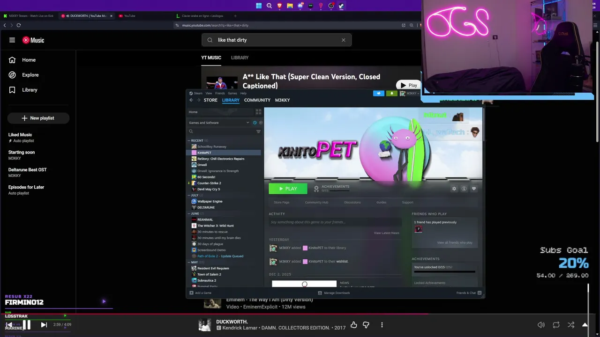Screen dimensions: 600x337
Task: Show KinitoPET game info panel
Action: pyautogui.click(x=464, y=189)
